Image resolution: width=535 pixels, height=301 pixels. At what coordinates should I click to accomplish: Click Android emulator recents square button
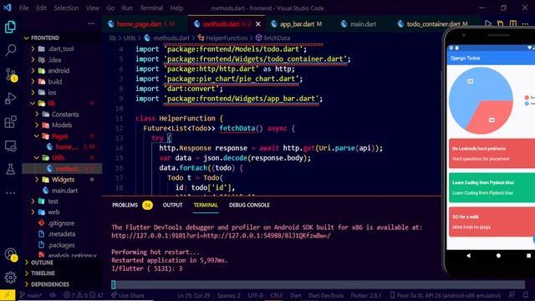(528, 255)
